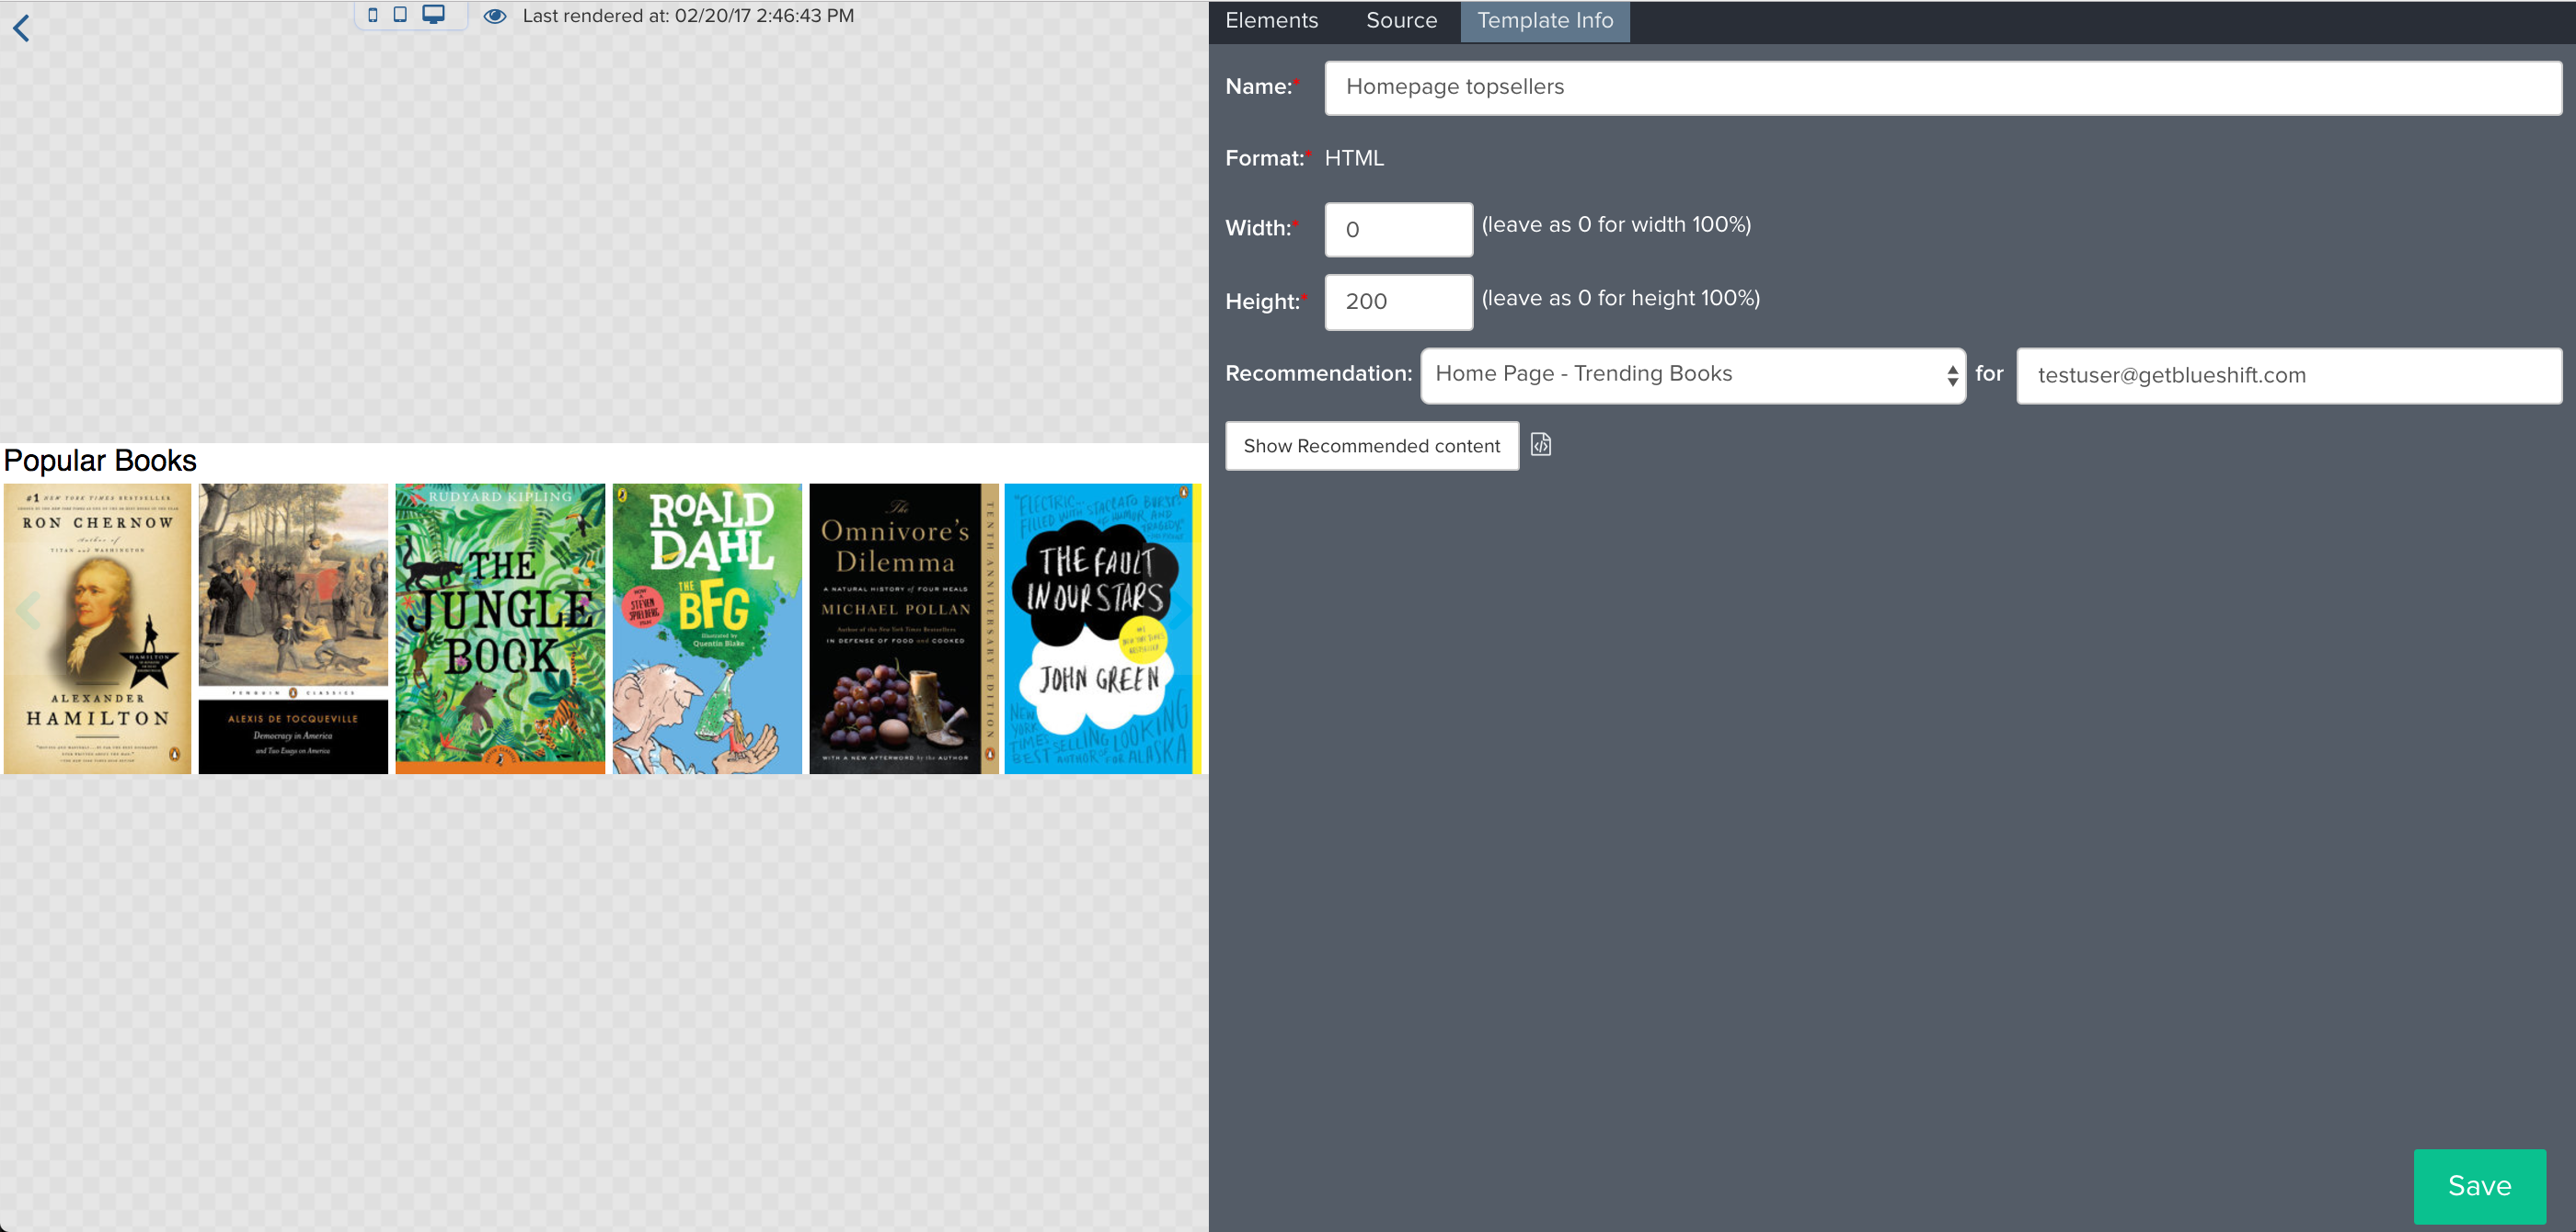
Task: Click the carousel previous arrow on Hamilton cover
Action: [x=28, y=610]
